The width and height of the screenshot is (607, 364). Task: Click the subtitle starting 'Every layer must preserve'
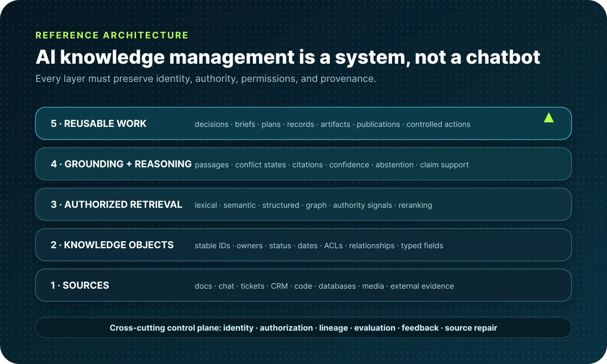coord(206,79)
